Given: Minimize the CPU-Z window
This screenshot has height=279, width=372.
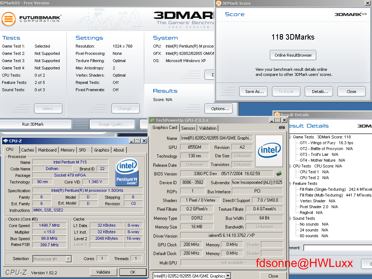Looking at the screenshot, I should pyautogui.click(x=132, y=141).
